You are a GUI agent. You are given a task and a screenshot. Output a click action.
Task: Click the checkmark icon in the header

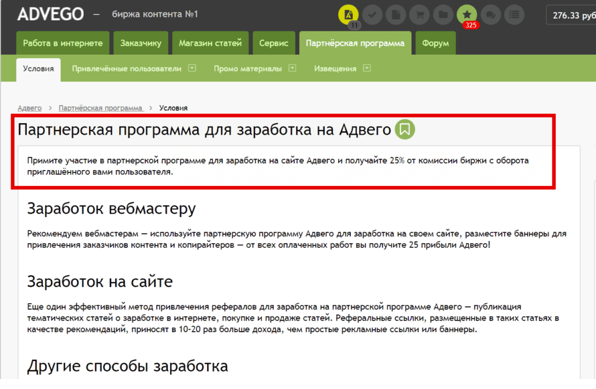pyautogui.click(x=372, y=15)
